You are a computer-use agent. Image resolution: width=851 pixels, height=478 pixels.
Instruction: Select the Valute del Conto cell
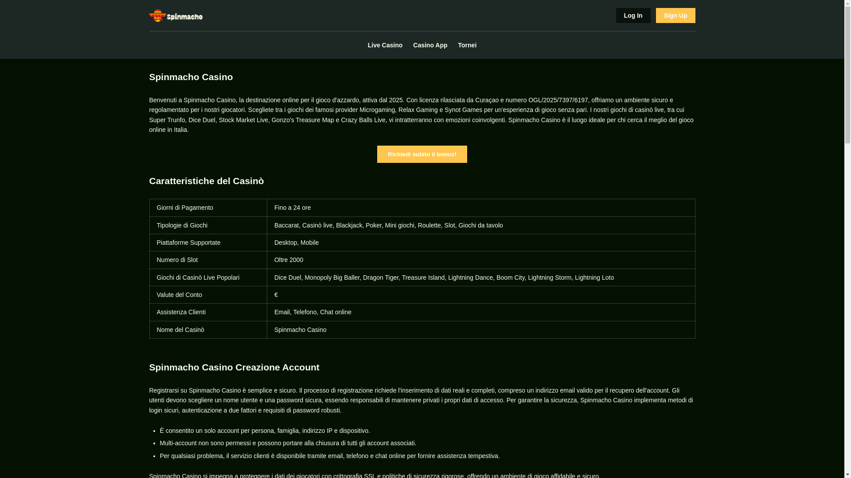[208, 295]
